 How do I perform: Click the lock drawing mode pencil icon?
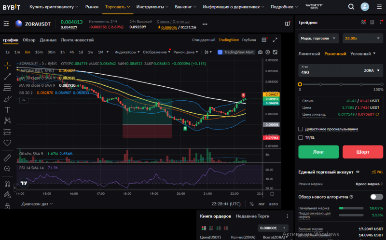[x=7, y=195]
